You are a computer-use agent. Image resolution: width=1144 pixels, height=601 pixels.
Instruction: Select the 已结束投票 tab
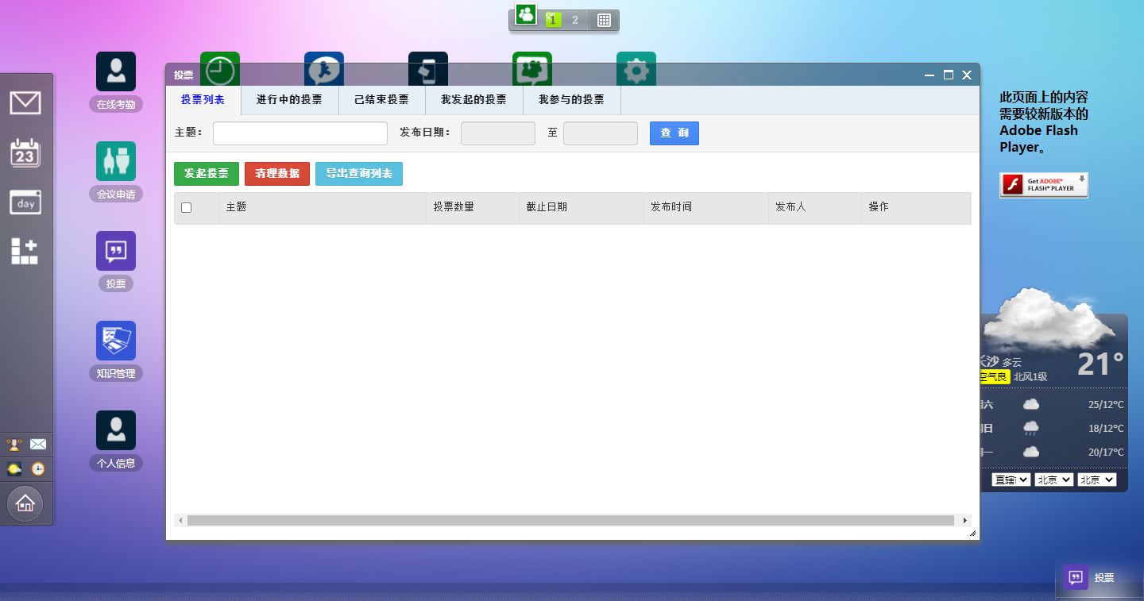click(381, 100)
